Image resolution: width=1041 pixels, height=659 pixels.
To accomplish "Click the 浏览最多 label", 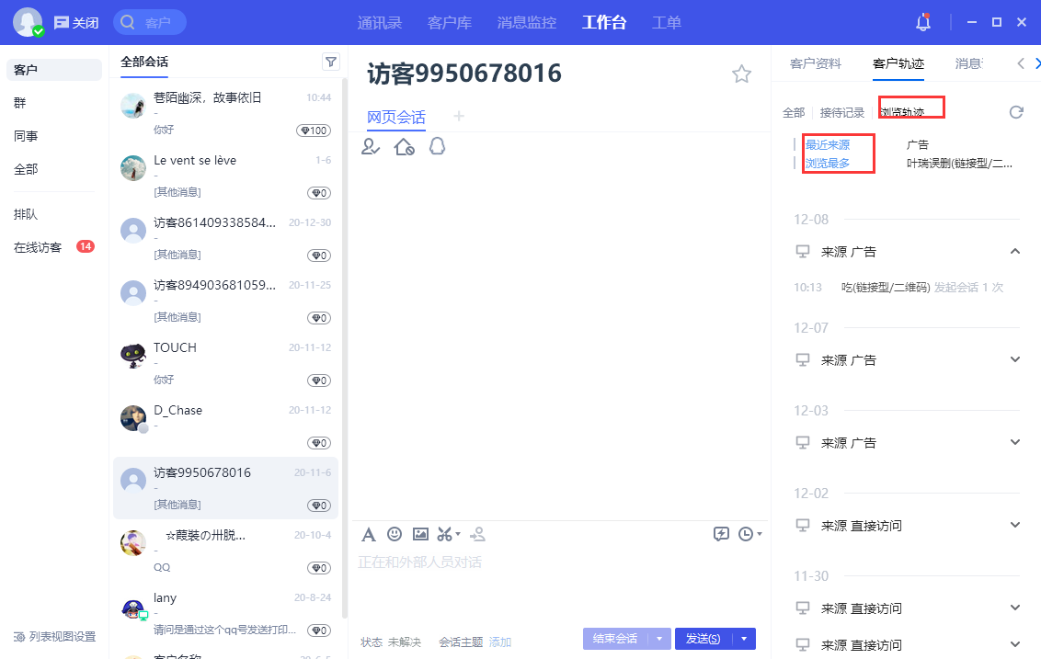I will pos(828,164).
